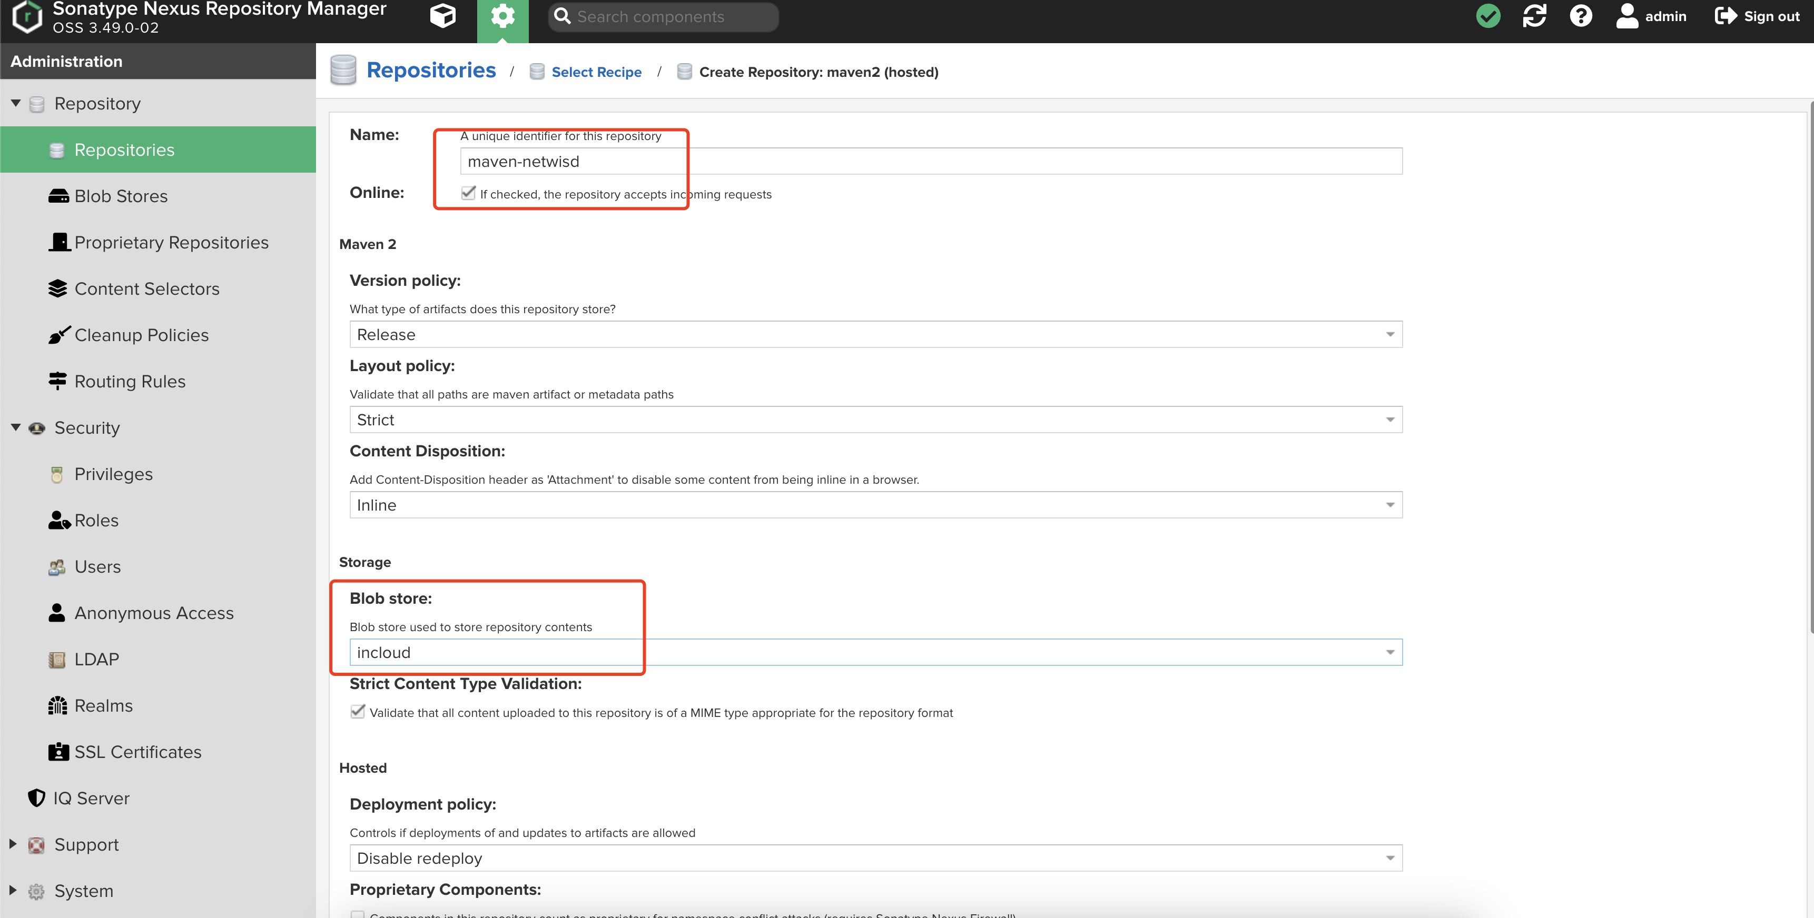Open the Privileges menu item

click(113, 474)
